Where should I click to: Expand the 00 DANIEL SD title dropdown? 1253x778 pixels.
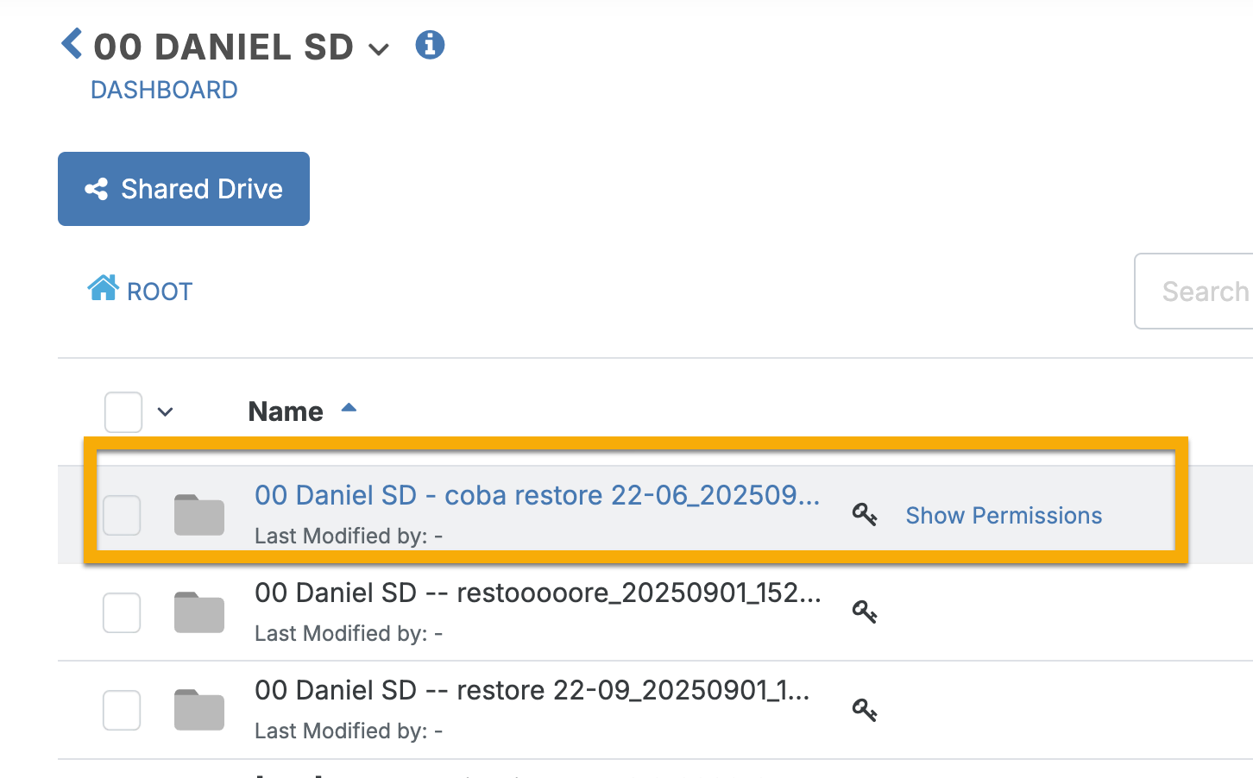point(379,50)
